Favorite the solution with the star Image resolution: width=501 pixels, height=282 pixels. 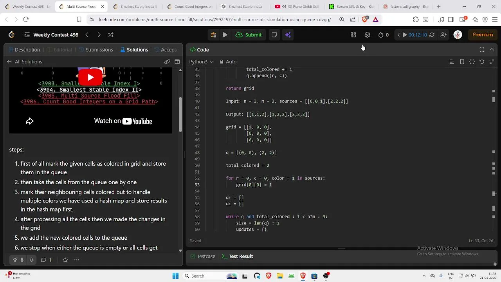click(65, 260)
